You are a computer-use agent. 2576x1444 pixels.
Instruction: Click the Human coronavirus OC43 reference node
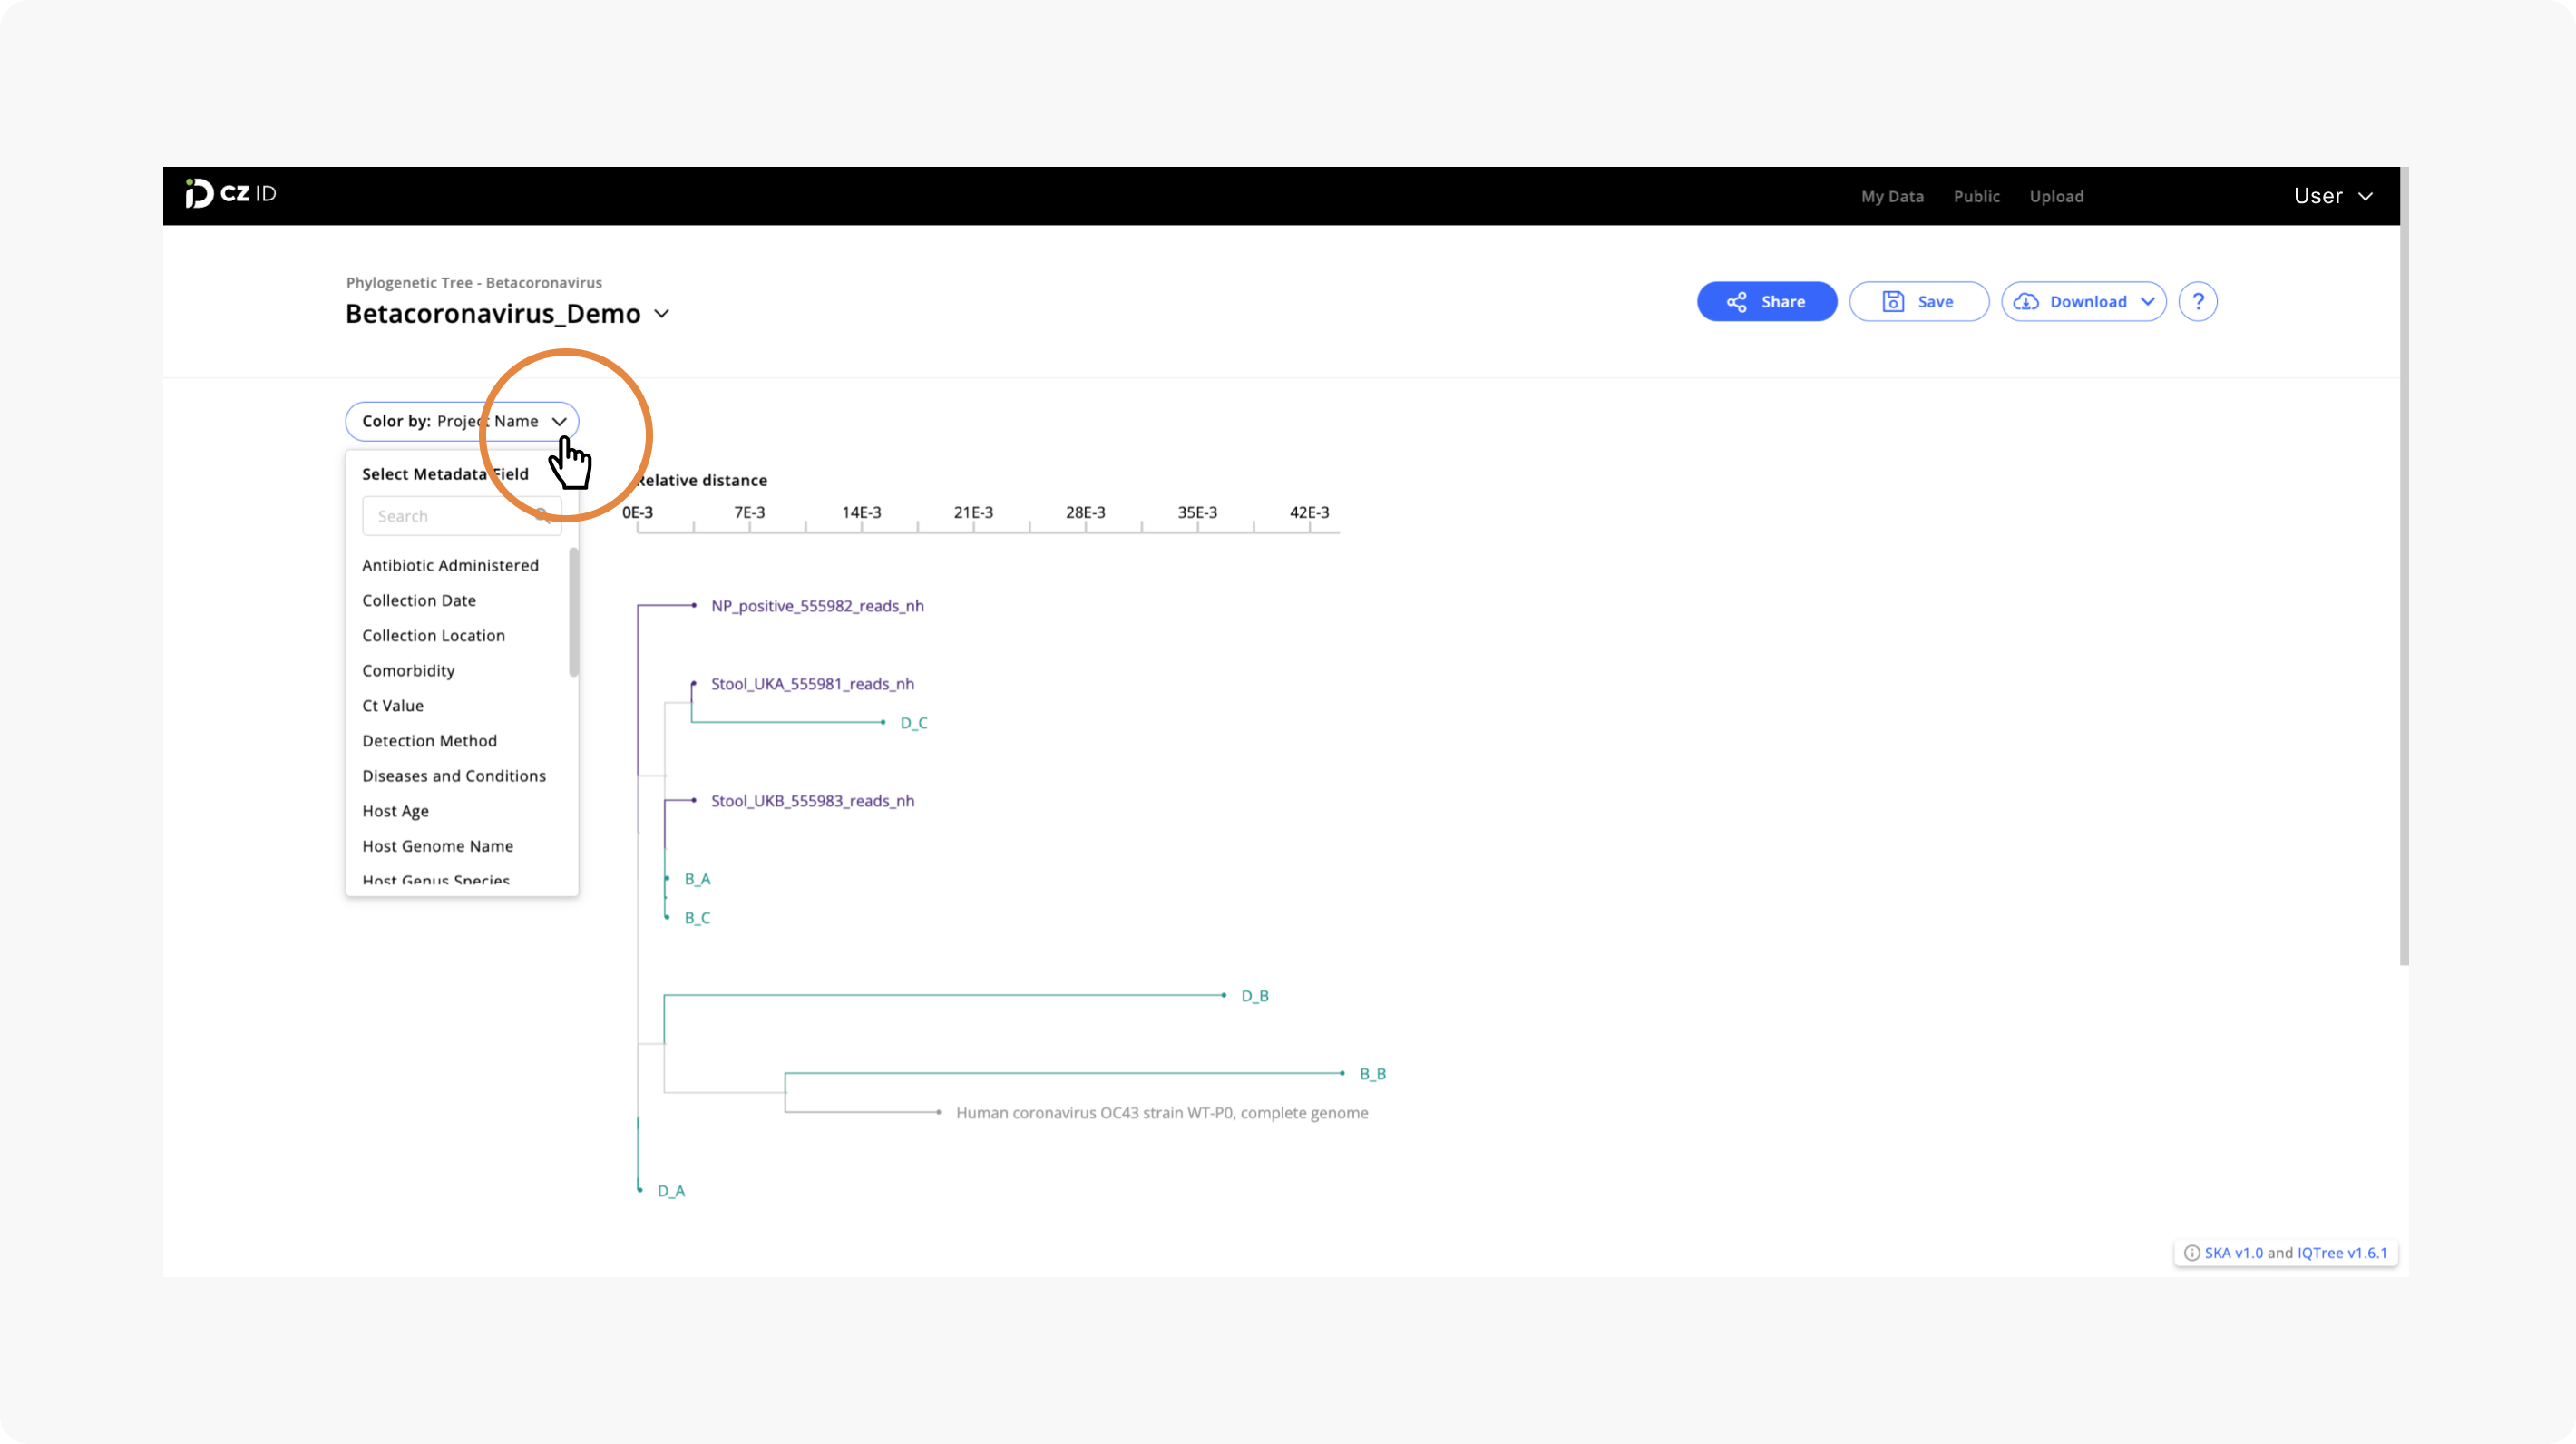pyautogui.click(x=1161, y=1113)
